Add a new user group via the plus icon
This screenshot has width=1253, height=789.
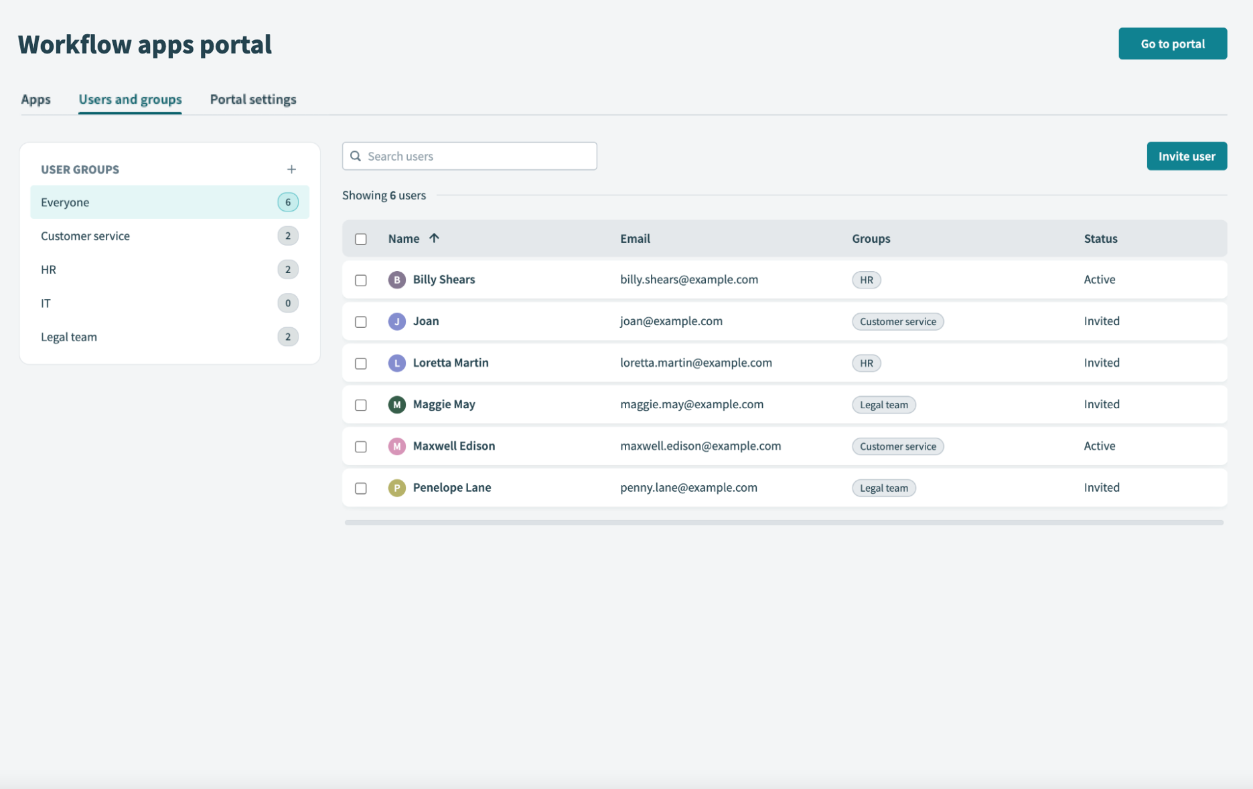[x=292, y=169]
